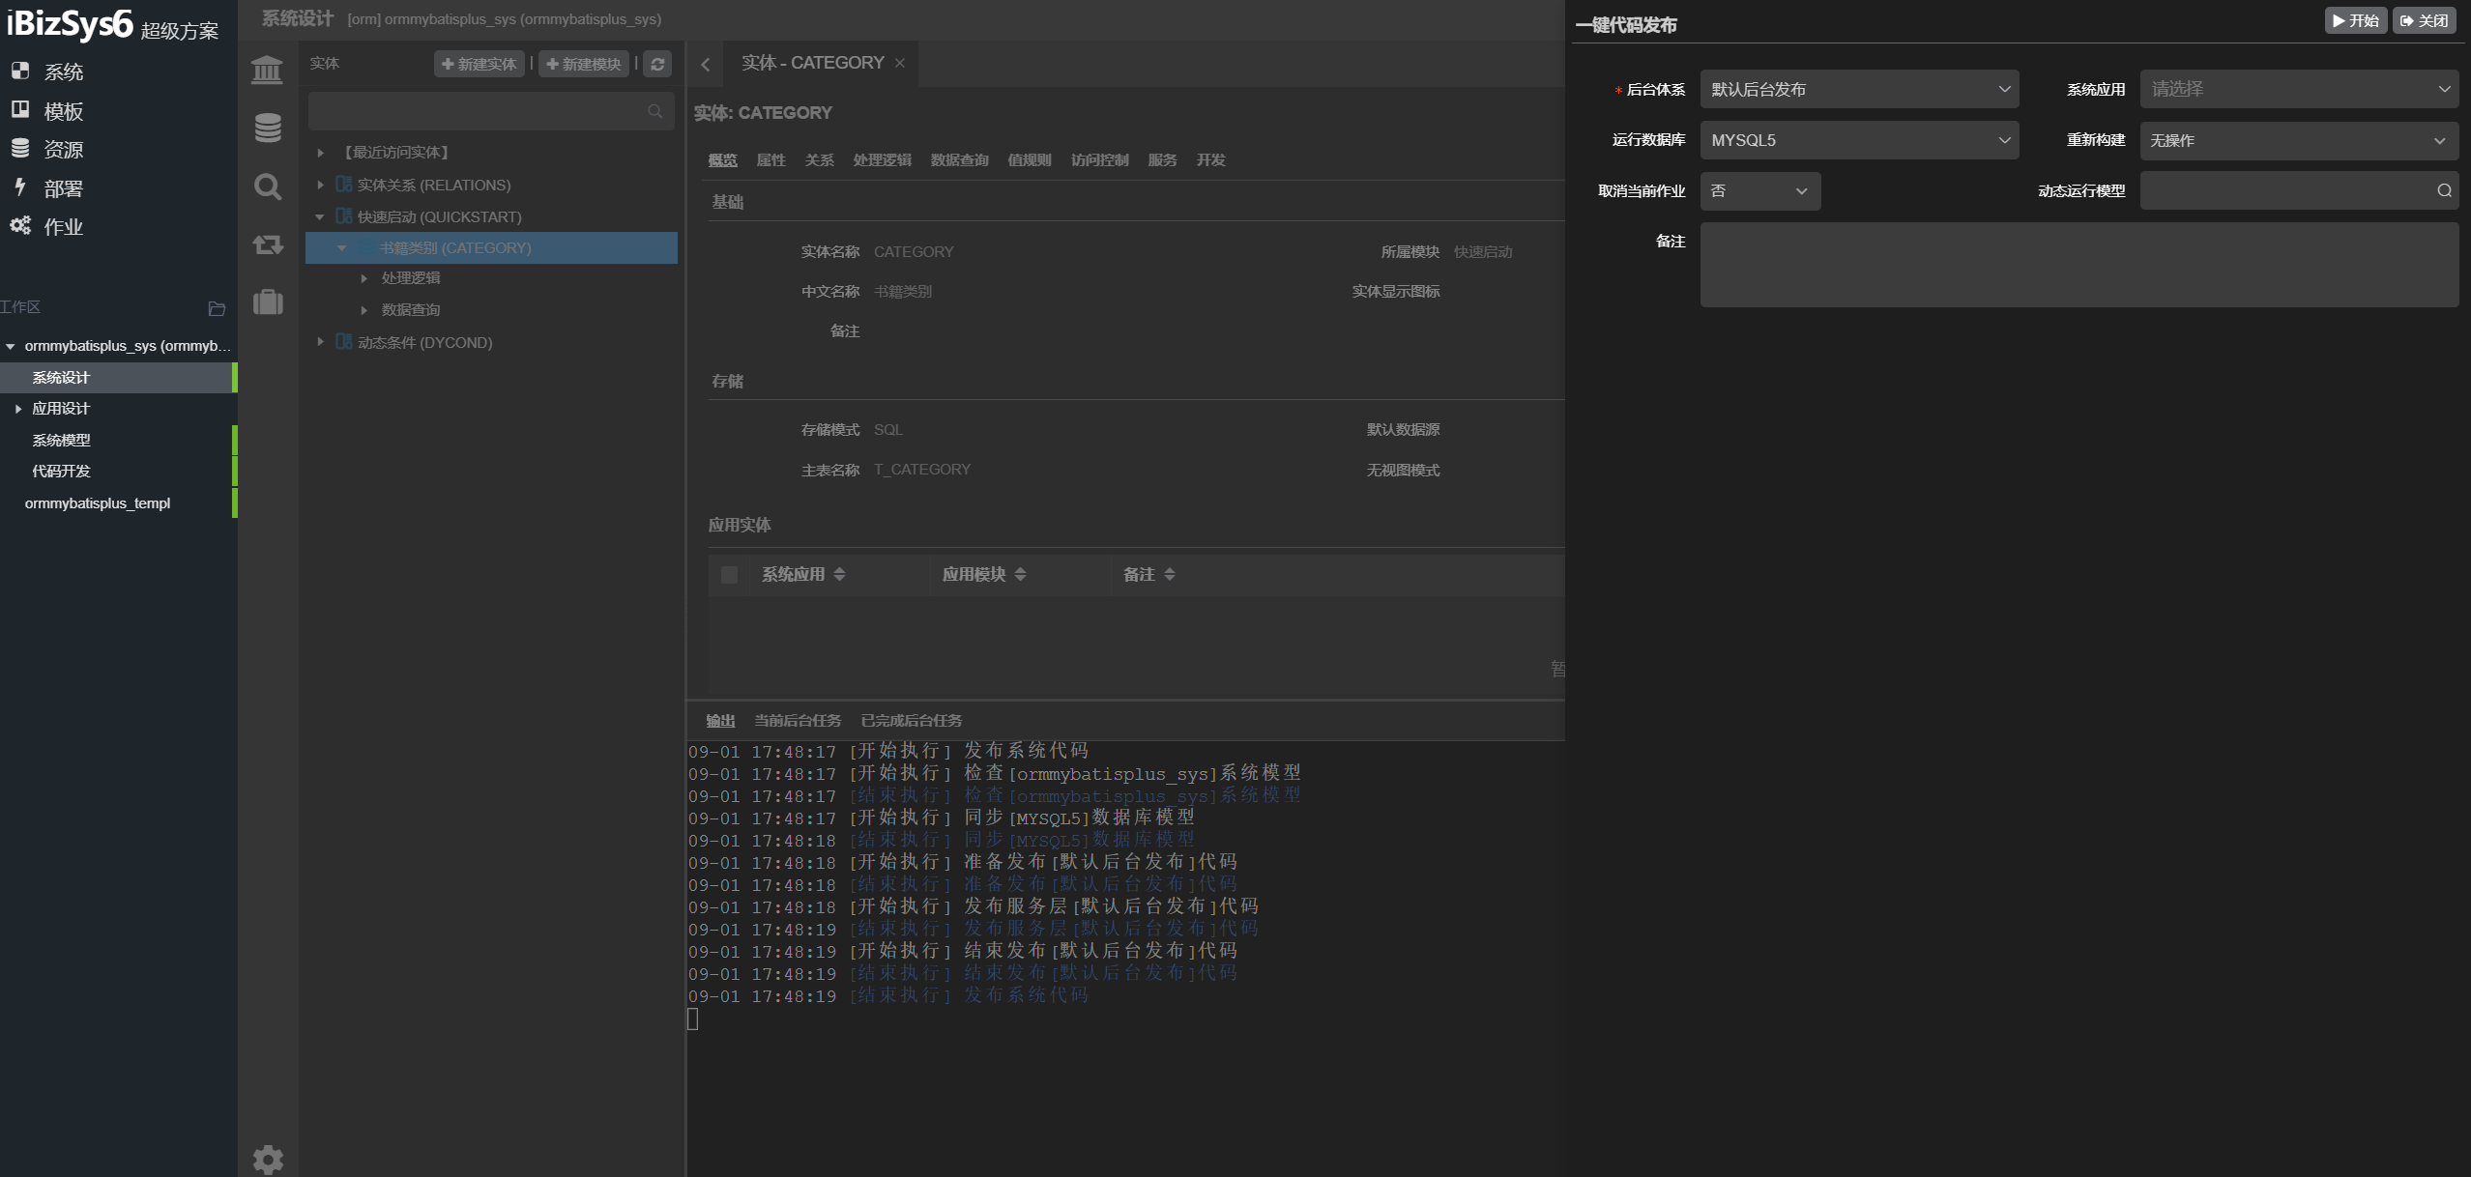
Task: Select the database stack icon in tool strip
Action: [x=268, y=128]
